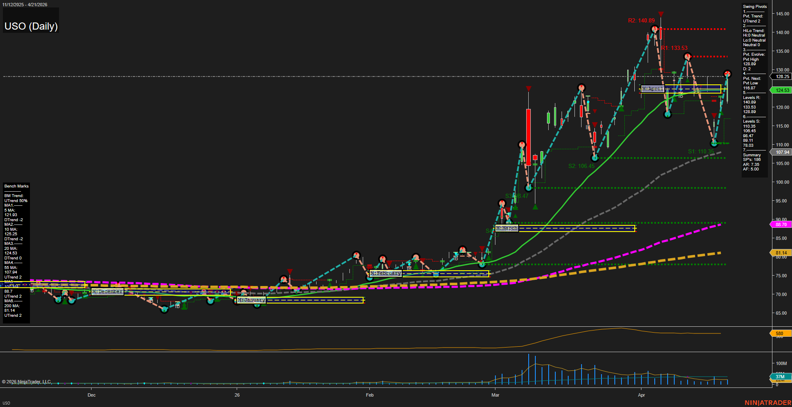Click the NINJATRADER logo link
This screenshot has height=407, width=792.
pos(767,402)
